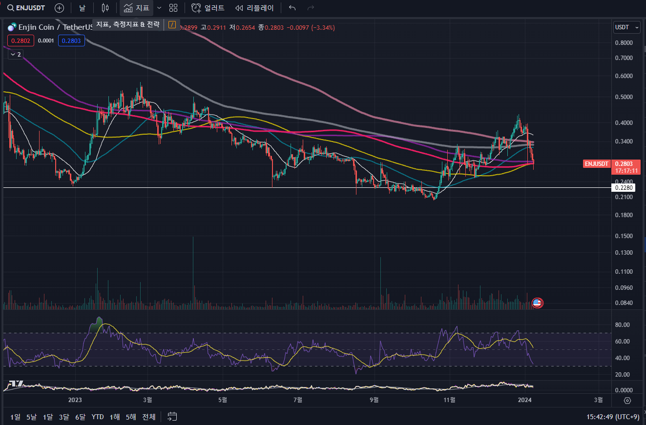Click the 15:42:49 (UTC+9) timezone selector
The width and height of the screenshot is (646, 425).
point(612,417)
